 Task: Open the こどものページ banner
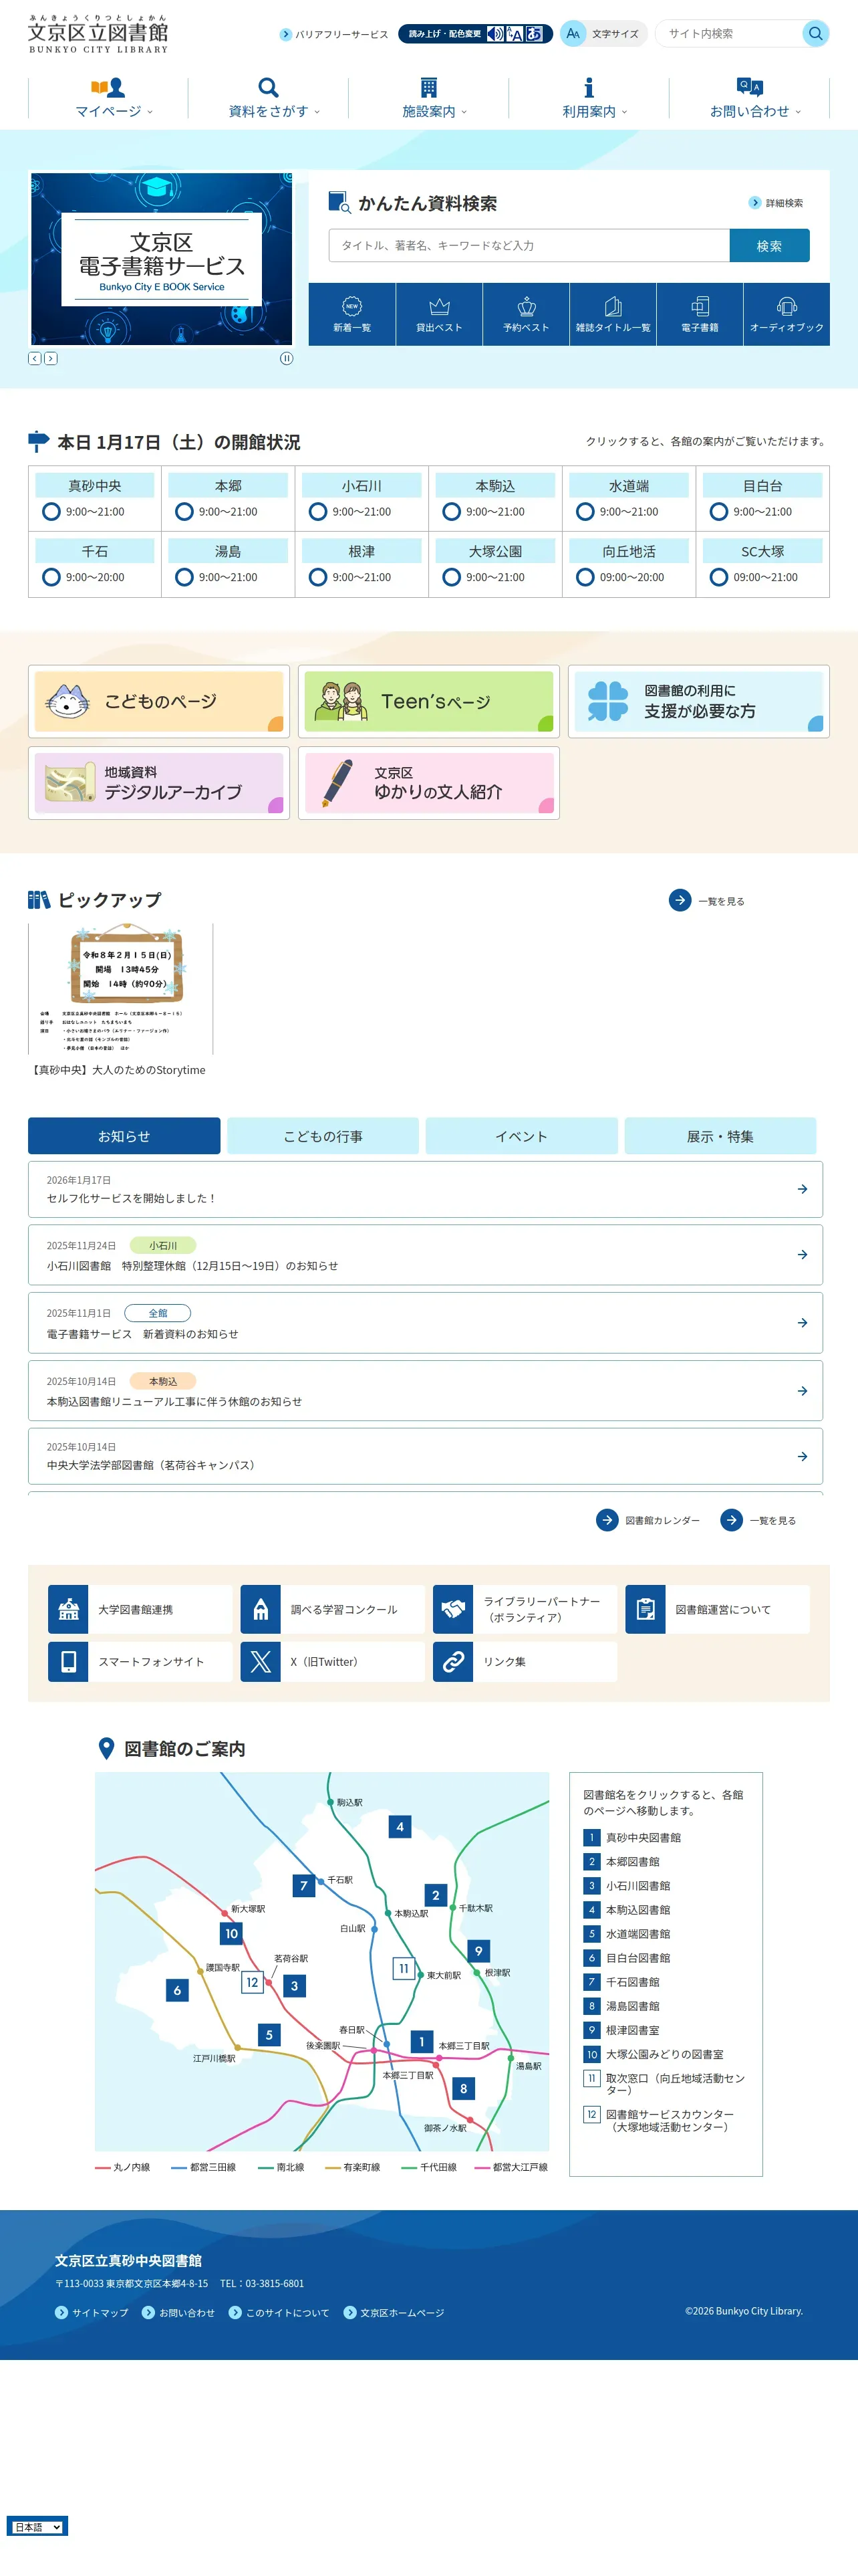click(x=159, y=701)
